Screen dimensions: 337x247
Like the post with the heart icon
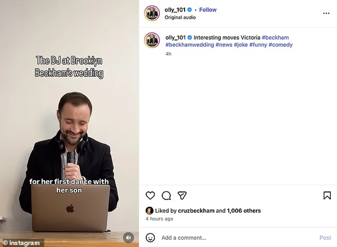(x=150, y=195)
